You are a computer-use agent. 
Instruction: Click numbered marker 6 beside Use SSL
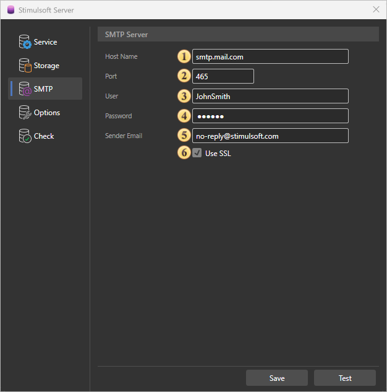[x=184, y=153]
